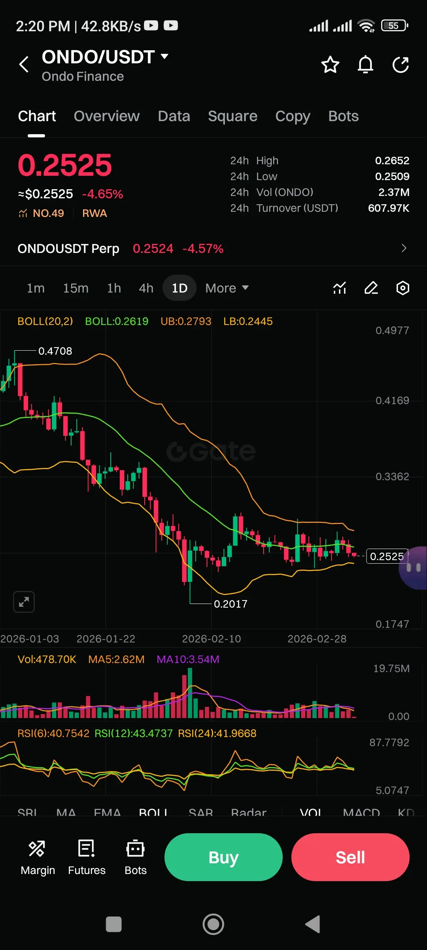Image resolution: width=427 pixels, height=950 pixels.
Task: Tap Android back triangle button
Action: [313, 924]
